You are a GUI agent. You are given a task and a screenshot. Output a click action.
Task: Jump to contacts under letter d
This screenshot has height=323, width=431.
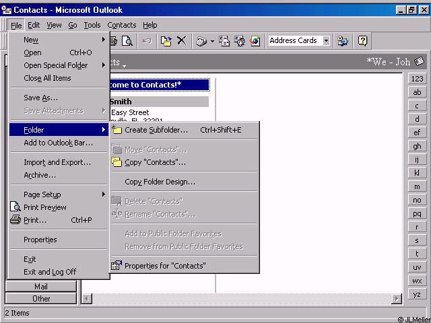417,119
